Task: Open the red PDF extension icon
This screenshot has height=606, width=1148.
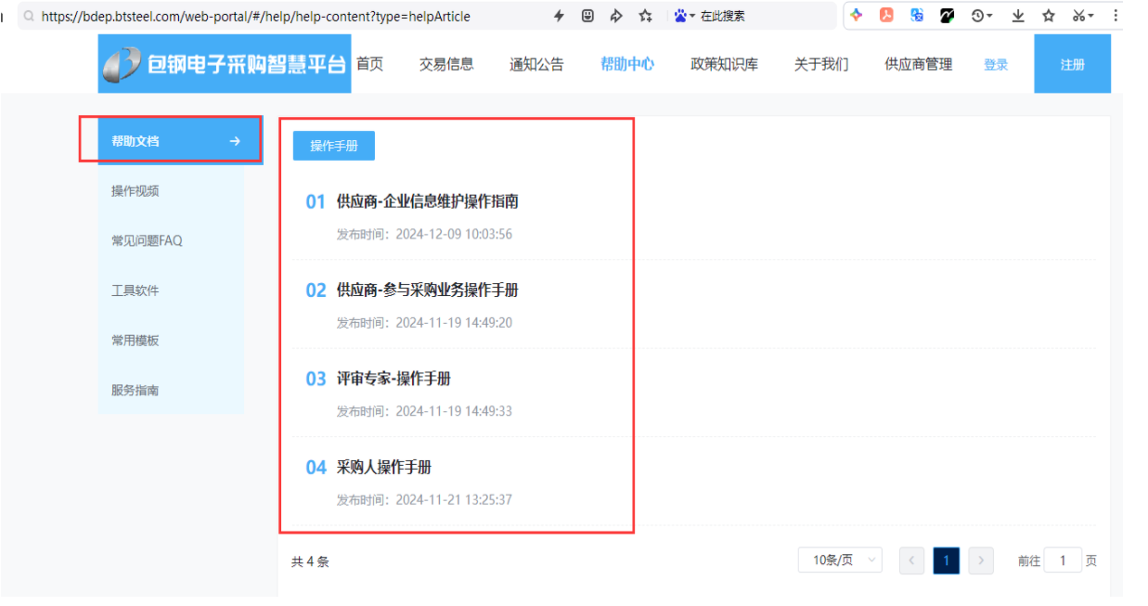Action: point(886,16)
